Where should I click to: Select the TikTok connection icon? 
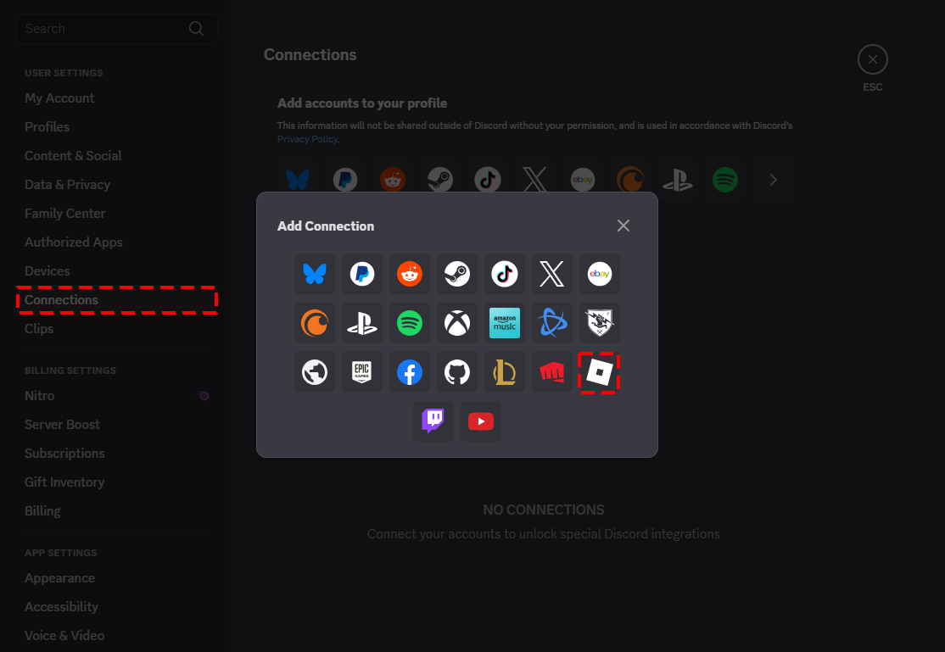click(x=505, y=274)
